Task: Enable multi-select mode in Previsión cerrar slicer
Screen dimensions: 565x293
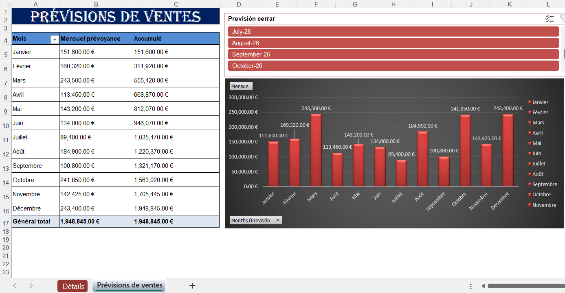Action: tap(550, 19)
